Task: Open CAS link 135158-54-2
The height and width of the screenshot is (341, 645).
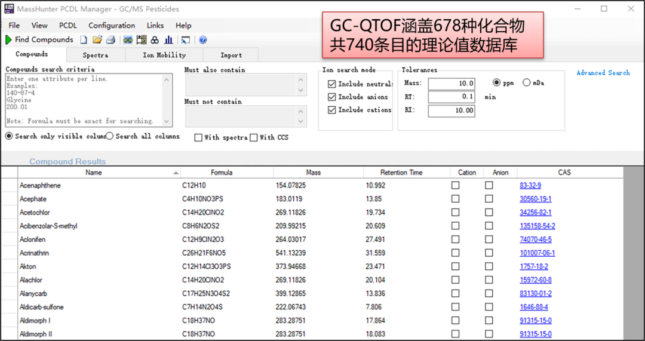Action: 537,226
